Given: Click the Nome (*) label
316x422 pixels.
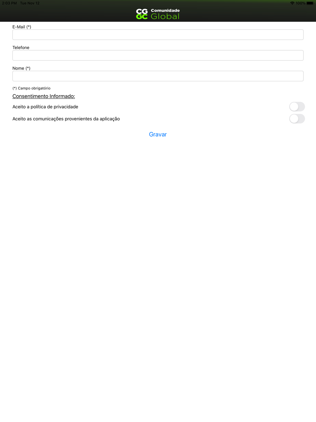Looking at the screenshot, I should pos(21,68).
